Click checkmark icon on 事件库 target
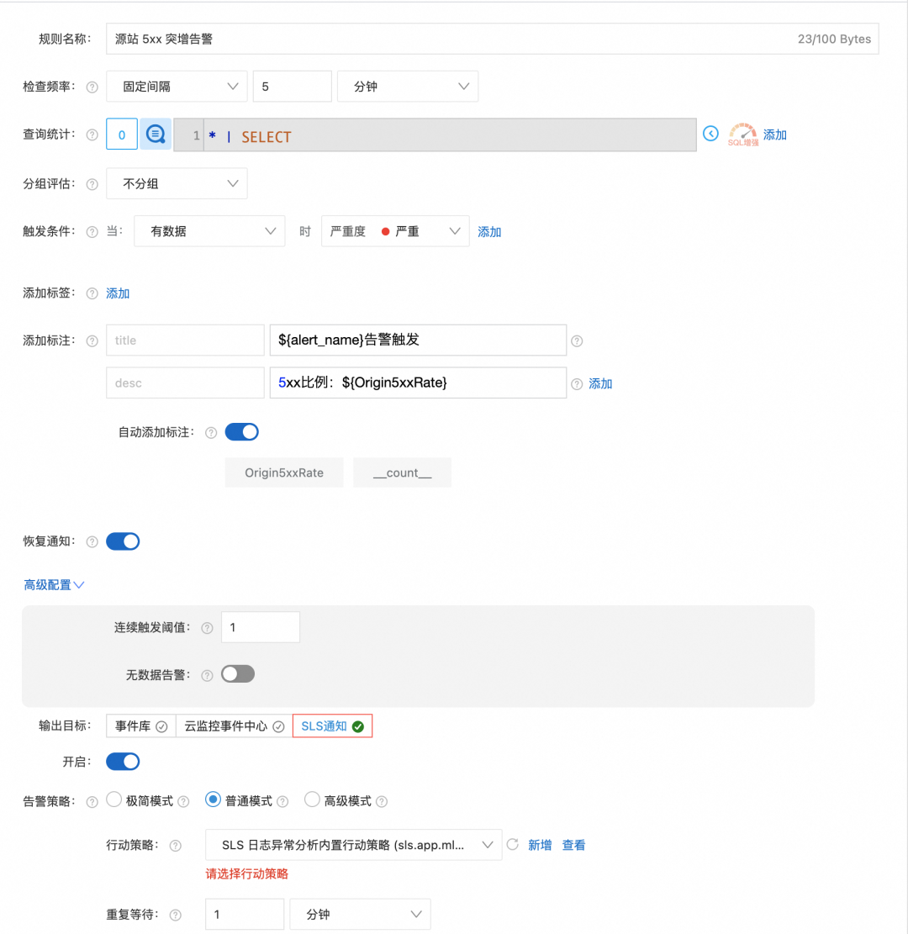 coord(163,725)
